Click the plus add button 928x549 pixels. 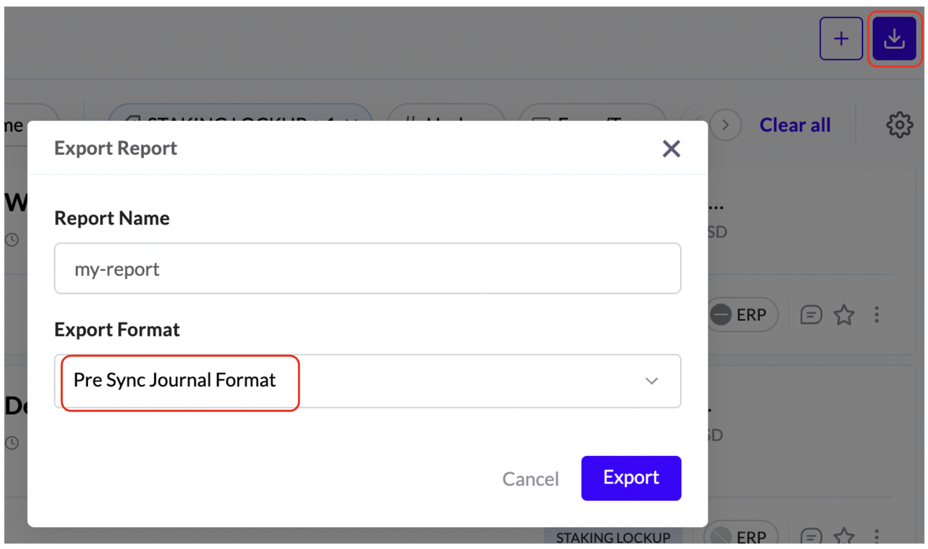(840, 38)
